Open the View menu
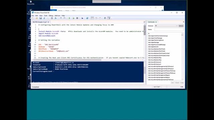Image resolution: width=214 pixels, height=120 pixels. 41,16
